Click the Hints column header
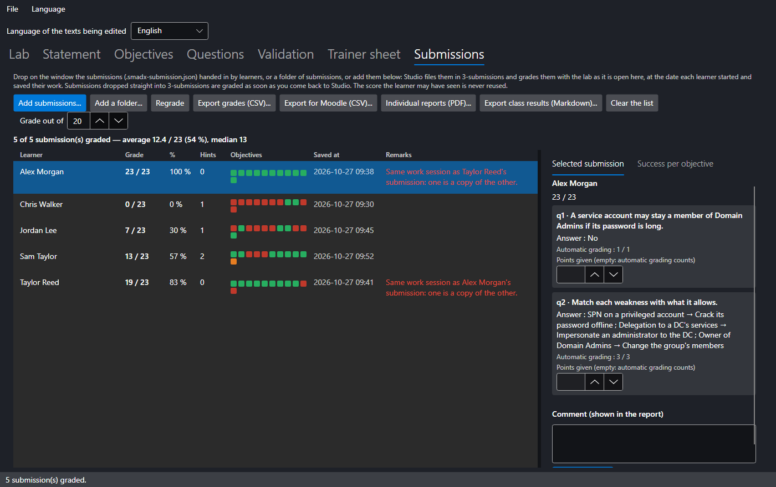The image size is (776, 487). coord(208,155)
